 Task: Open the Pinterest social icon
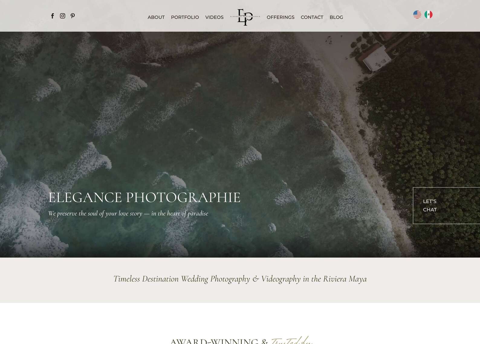(x=73, y=16)
